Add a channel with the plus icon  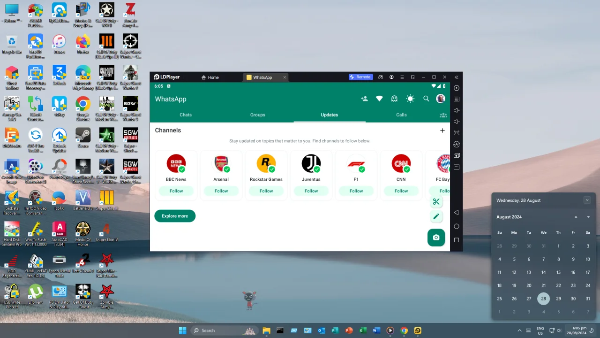coord(442,131)
